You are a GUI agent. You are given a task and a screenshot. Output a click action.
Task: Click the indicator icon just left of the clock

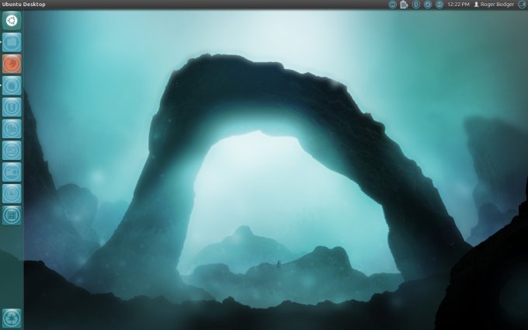439,5
